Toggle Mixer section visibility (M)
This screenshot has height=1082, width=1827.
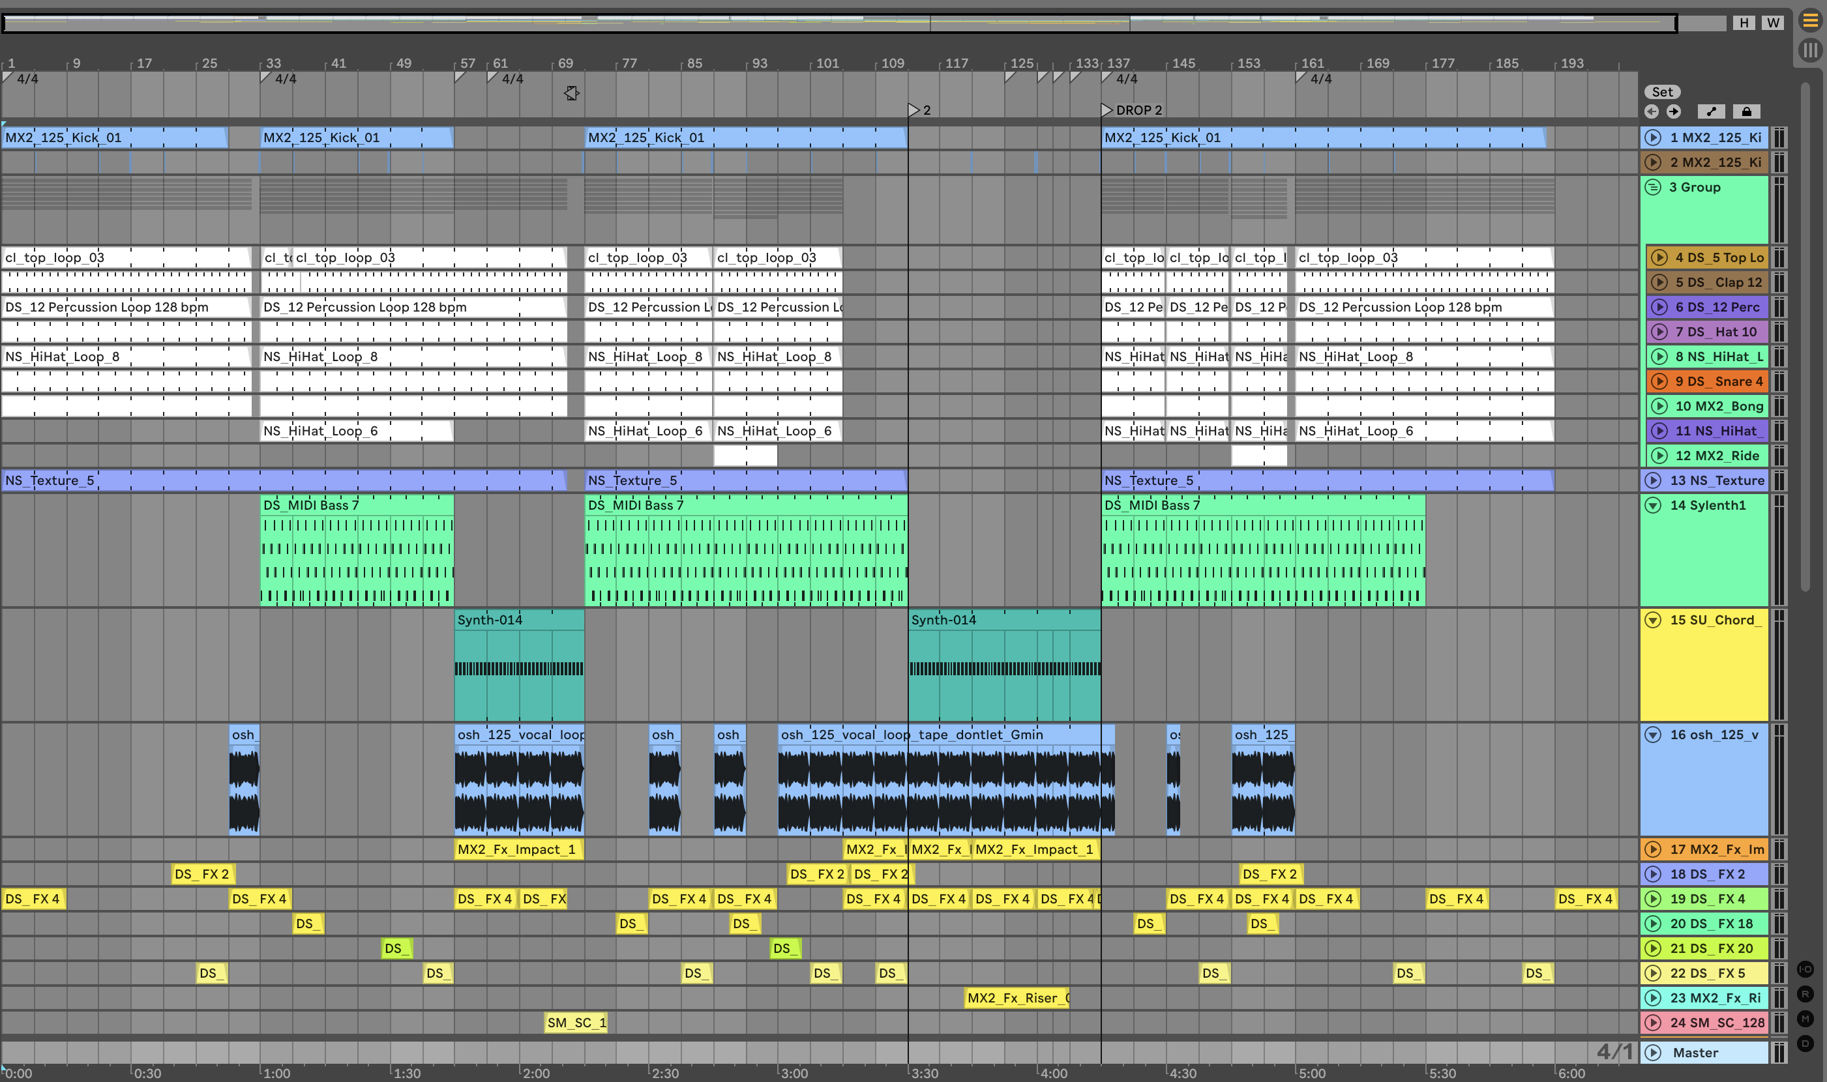coord(1805,1019)
